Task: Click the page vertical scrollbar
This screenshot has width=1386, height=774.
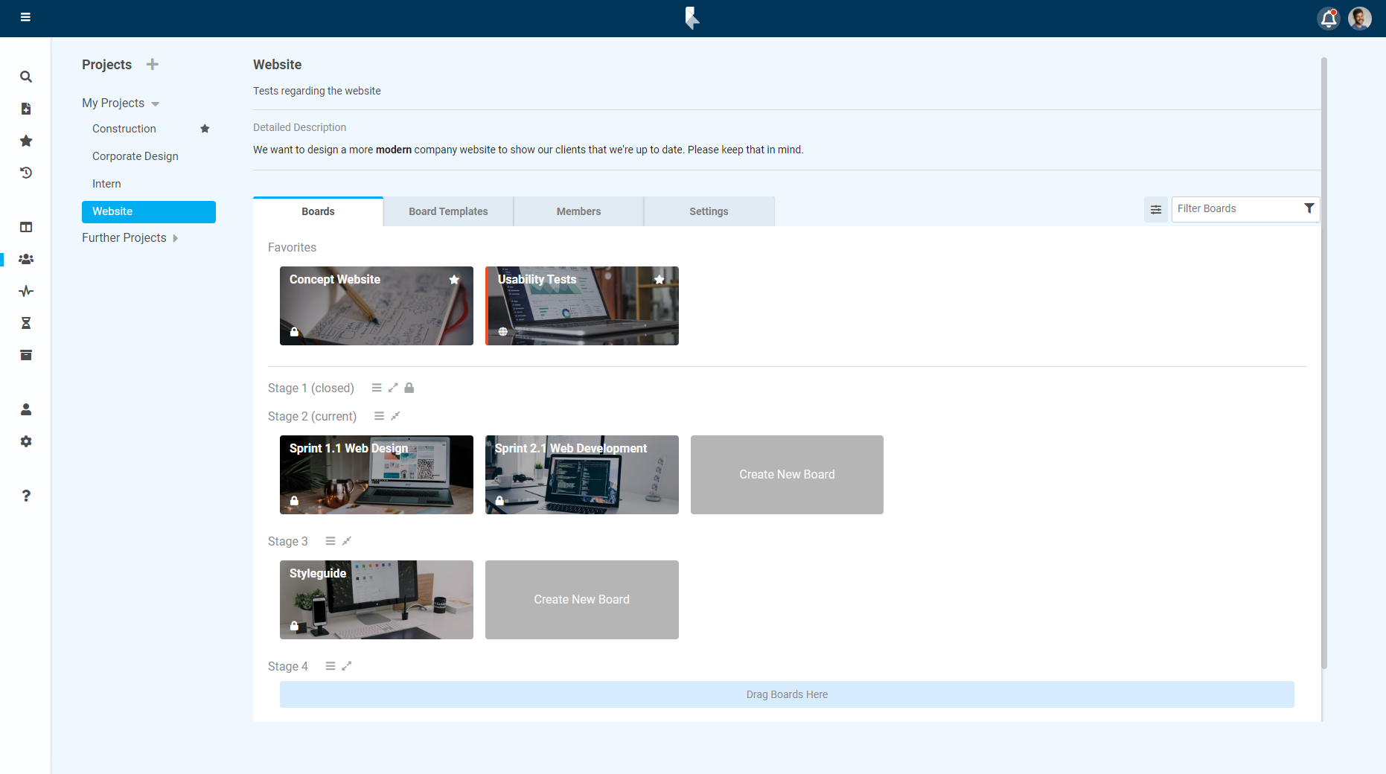Action: click(1323, 363)
